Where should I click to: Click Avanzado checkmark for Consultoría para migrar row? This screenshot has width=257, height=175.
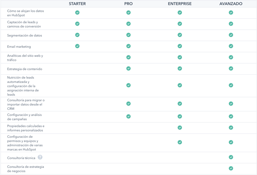point(231,103)
